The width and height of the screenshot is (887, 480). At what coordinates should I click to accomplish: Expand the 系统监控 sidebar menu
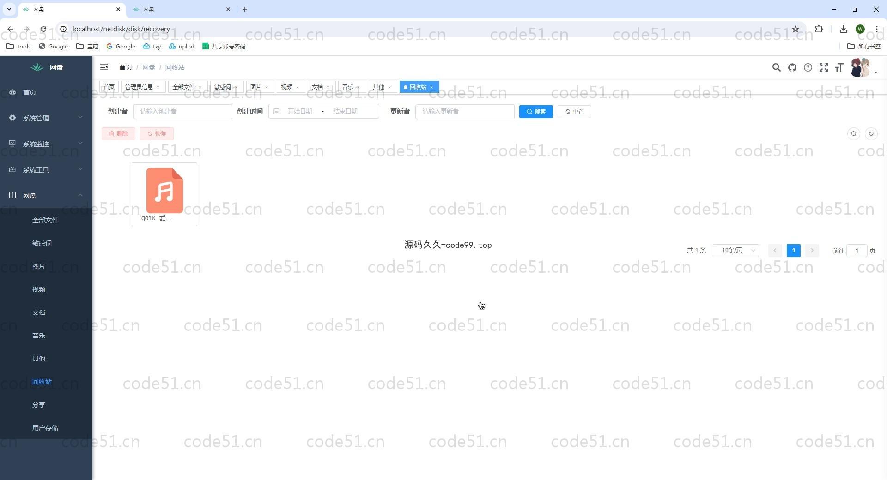(x=46, y=144)
